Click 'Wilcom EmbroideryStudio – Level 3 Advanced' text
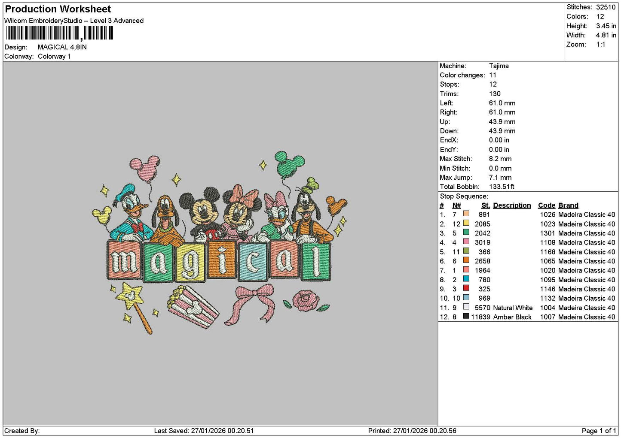This screenshot has height=438, width=621. 74,21
